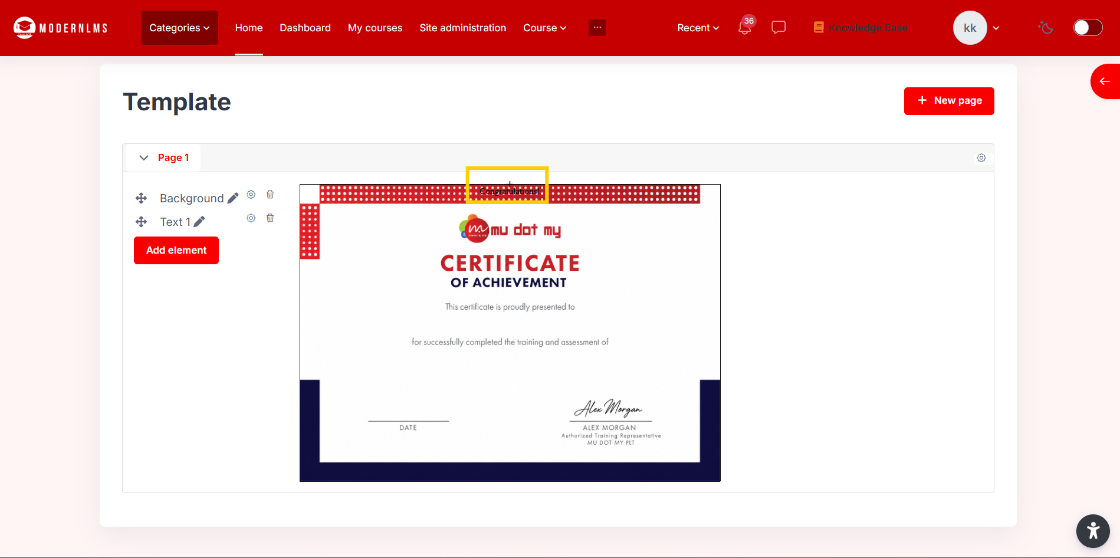Click the dark mode moon icon
The height and width of the screenshot is (558, 1120).
click(1046, 27)
